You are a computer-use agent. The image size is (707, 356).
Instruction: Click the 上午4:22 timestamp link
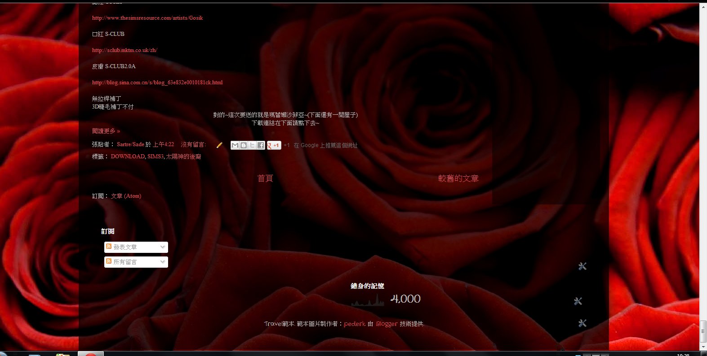(x=163, y=144)
